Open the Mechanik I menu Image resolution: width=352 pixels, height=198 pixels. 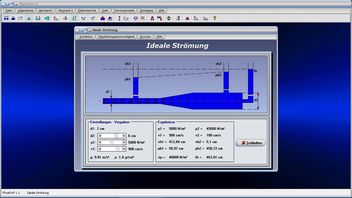tap(46, 10)
